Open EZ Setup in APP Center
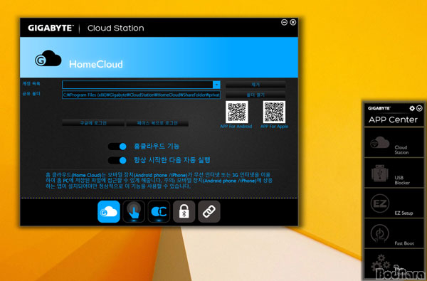The image size is (427, 281). point(394,203)
